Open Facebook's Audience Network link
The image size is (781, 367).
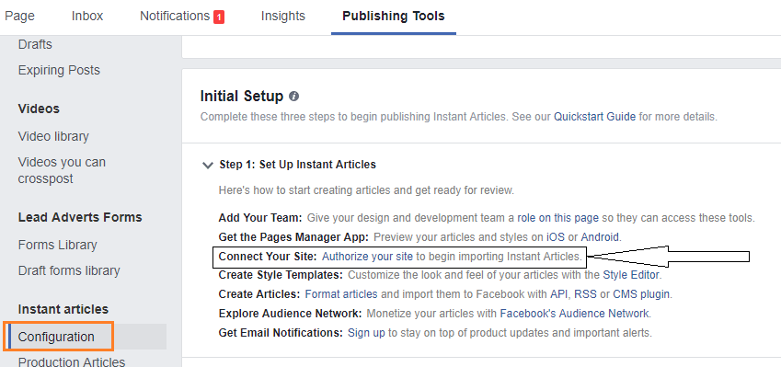(x=574, y=314)
